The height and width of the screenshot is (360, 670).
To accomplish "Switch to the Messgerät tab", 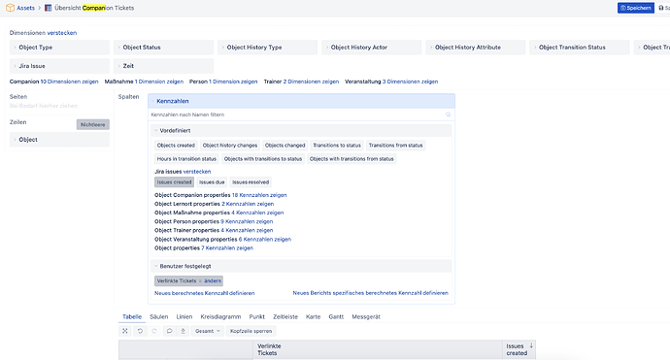I will click(x=366, y=317).
